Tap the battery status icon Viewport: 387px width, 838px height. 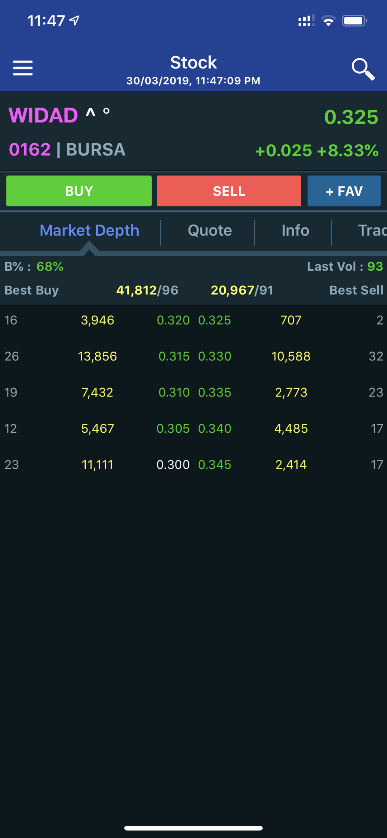pyautogui.click(x=355, y=21)
